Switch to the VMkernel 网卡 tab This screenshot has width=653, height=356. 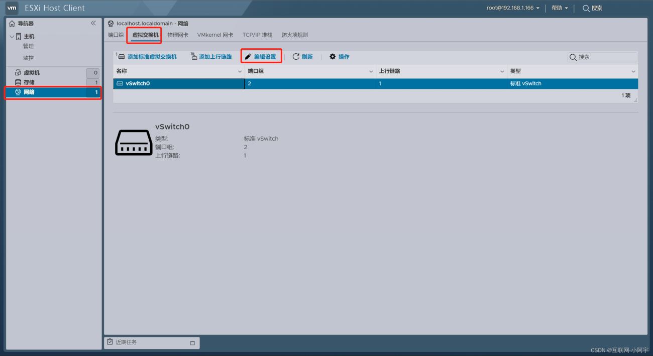coord(215,35)
